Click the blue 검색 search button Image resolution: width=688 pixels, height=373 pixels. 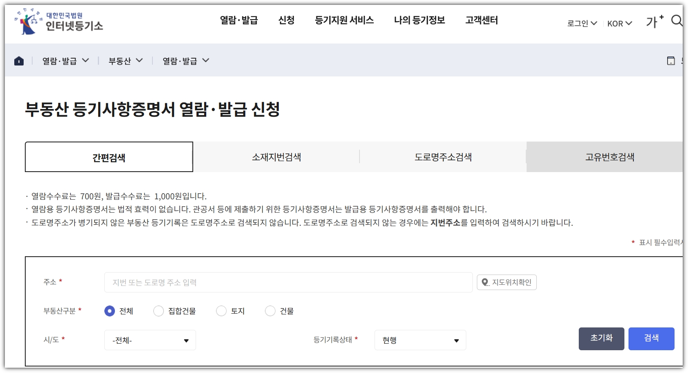coord(651,338)
